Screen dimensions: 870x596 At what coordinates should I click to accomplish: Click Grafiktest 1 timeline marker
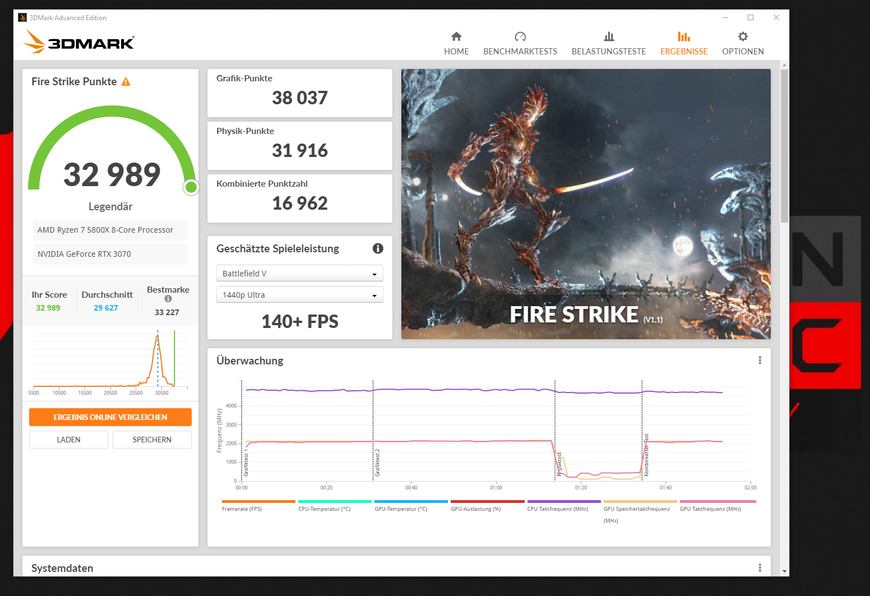pos(246,463)
